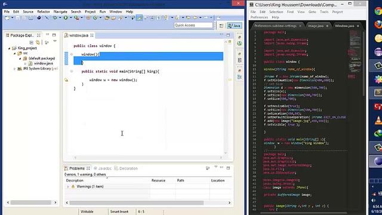382x215 pixels.
Task: Switch to Declaration tab
Action: click(126, 168)
